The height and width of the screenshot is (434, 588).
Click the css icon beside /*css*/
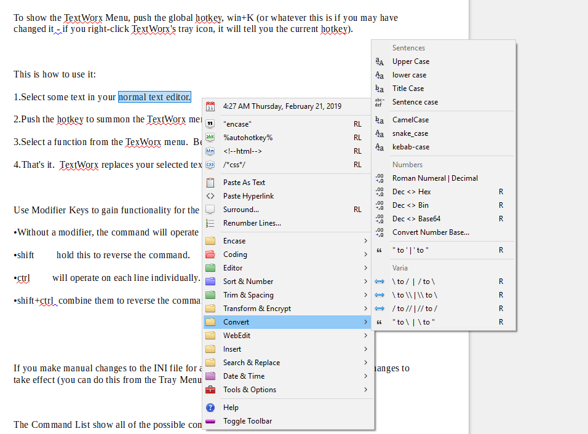coord(210,165)
